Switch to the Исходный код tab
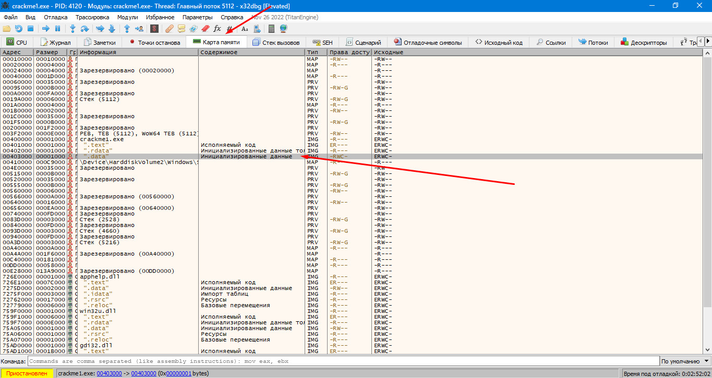 tap(499, 43)
